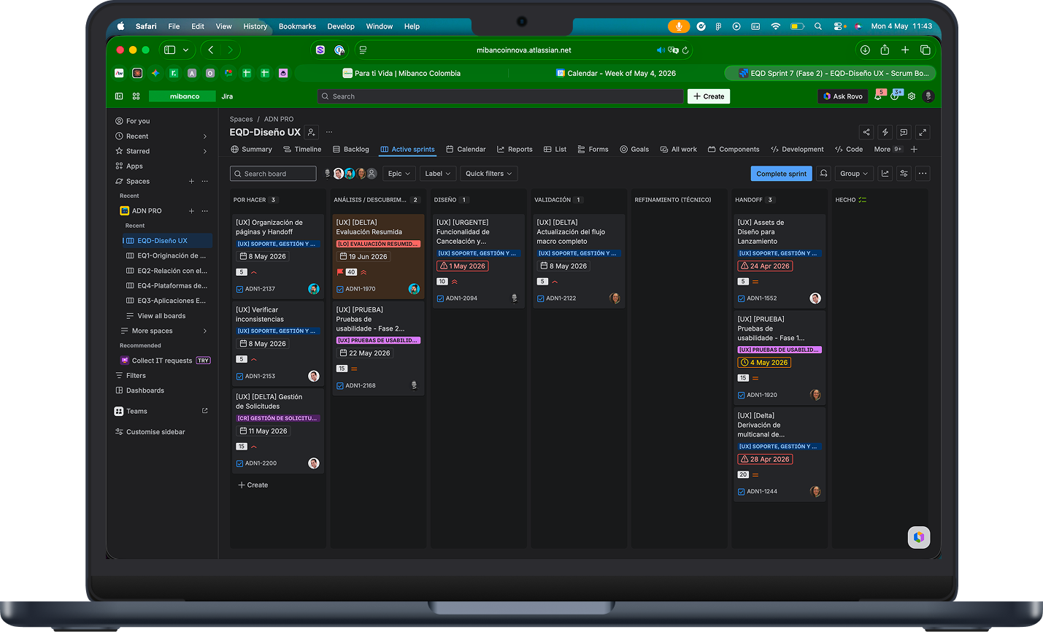Image resolution: width=1043 pixels, height=632 pixels.
Task: Click the Create button in the top bar
Action: pyautogui.click(x=709, y=96)
